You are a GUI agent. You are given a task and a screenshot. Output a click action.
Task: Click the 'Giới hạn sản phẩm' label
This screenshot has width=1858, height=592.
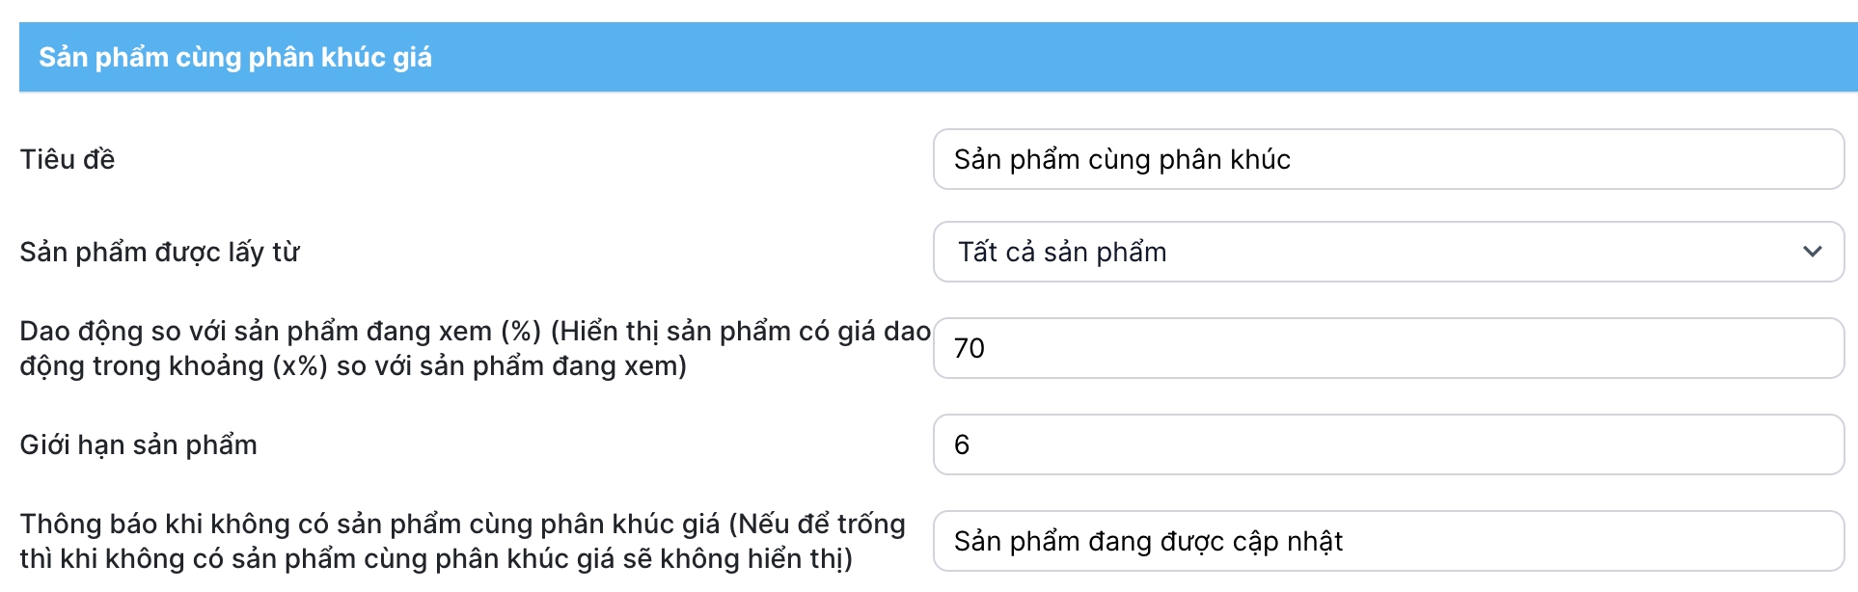[x=139, y=444]
